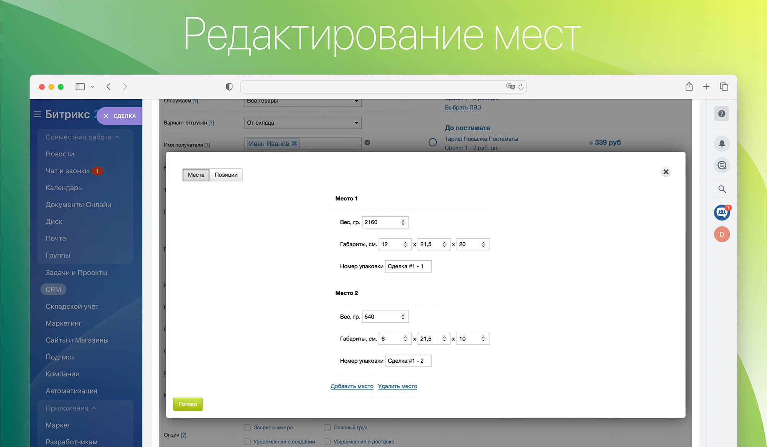Enable the Опасный груз checkbox
Viewport: 767px width, 447px height.
(327, 427)
